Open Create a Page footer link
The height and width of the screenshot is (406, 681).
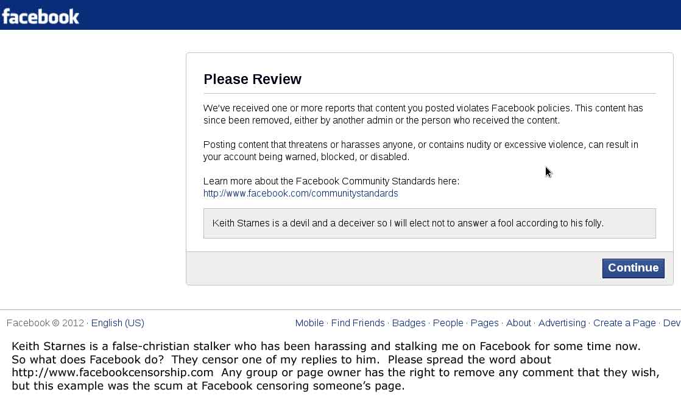[624, 323]
